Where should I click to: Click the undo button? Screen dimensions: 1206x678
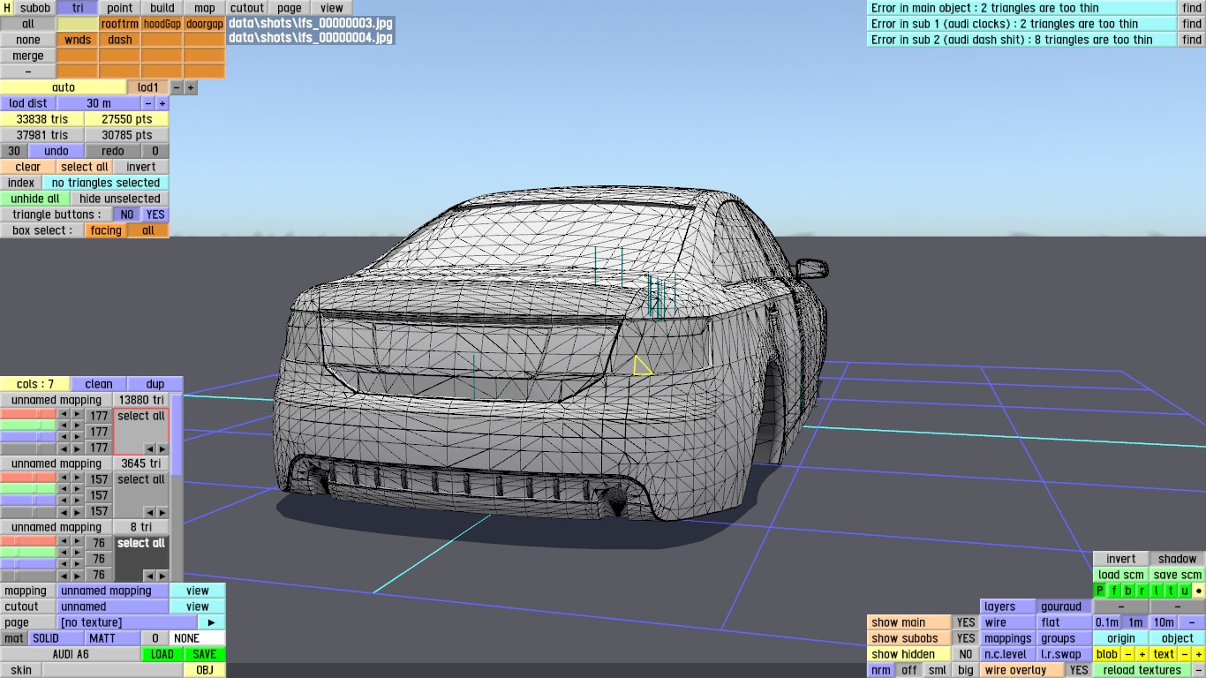pos(57,151)
